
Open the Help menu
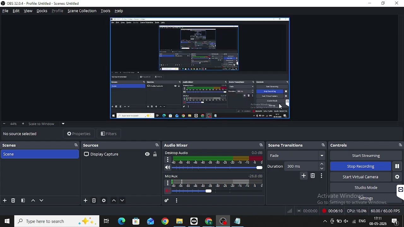[119, 11]
